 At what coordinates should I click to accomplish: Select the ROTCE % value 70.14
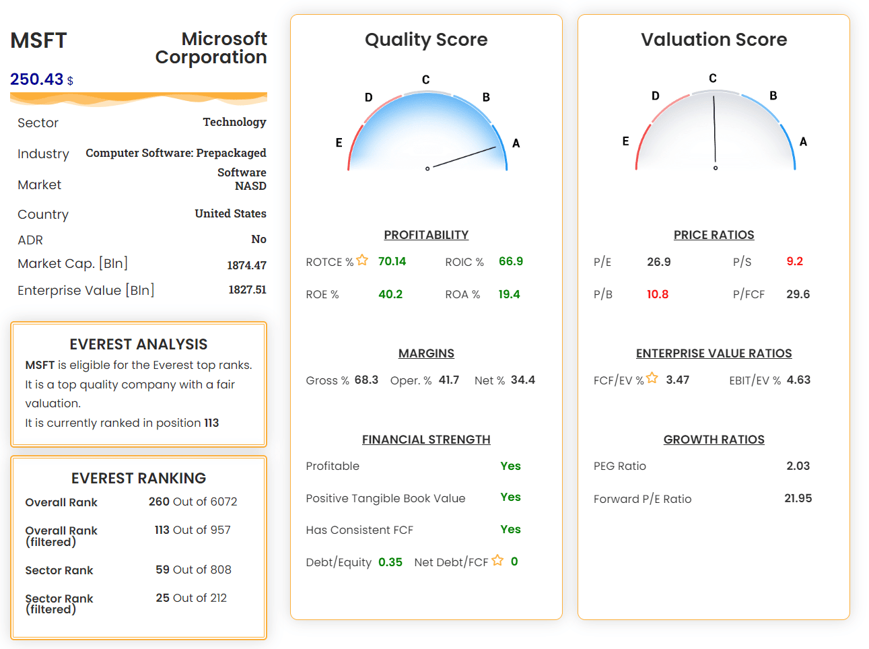[x=392, y=261]
